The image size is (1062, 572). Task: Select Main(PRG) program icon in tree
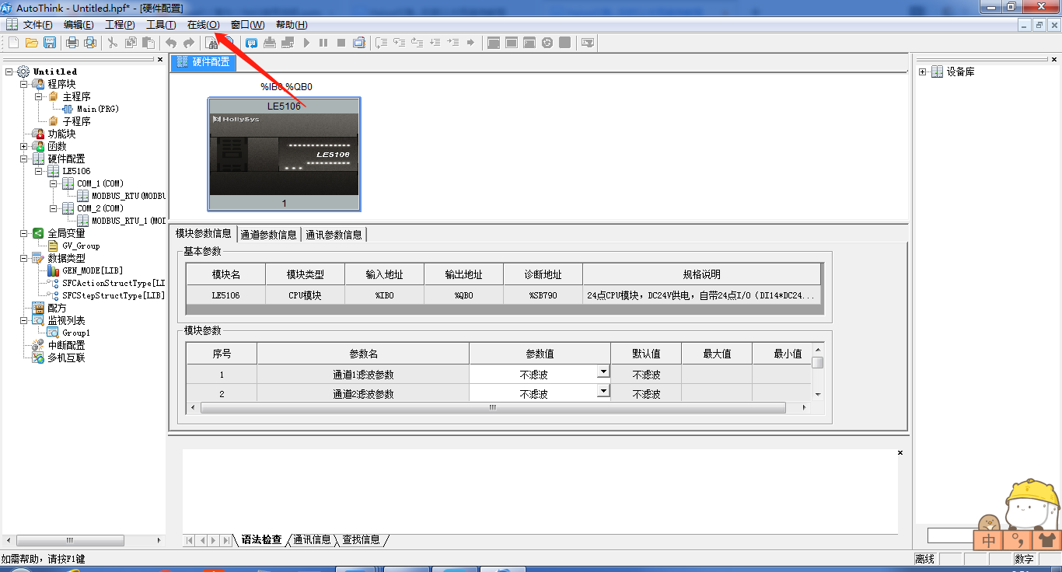(x=68, y=109)
